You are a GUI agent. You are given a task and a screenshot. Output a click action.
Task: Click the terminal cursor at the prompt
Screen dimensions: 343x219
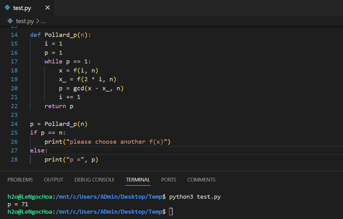coord(171,212)
